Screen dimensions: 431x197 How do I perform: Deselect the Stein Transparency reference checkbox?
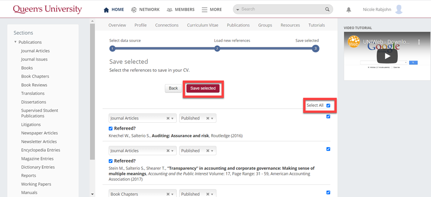328,149
